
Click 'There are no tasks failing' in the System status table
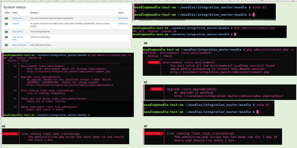[40, 37]
